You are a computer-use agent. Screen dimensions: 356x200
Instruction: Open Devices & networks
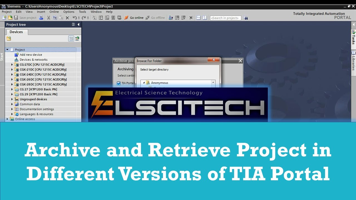(33, 60)
